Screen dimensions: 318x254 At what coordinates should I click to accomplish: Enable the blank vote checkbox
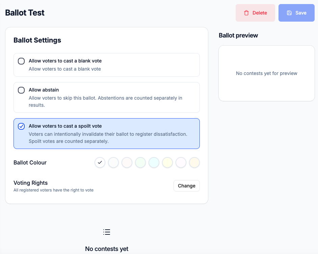[21, 61]
